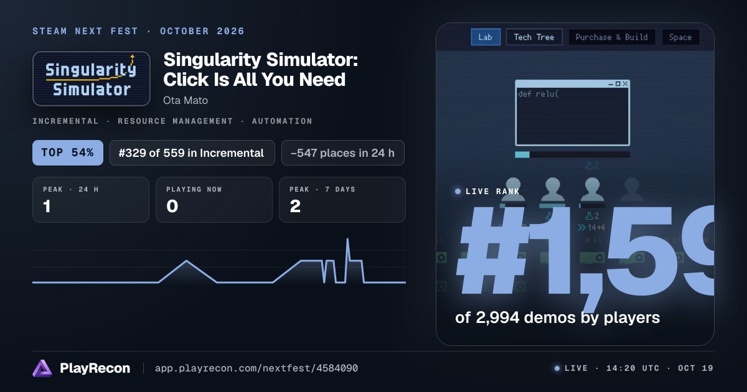This screenshot has height=392, width=747.
Task: Open app.playrecon.com/nextfest/4584090 link
Action: (x=256, y=368)
